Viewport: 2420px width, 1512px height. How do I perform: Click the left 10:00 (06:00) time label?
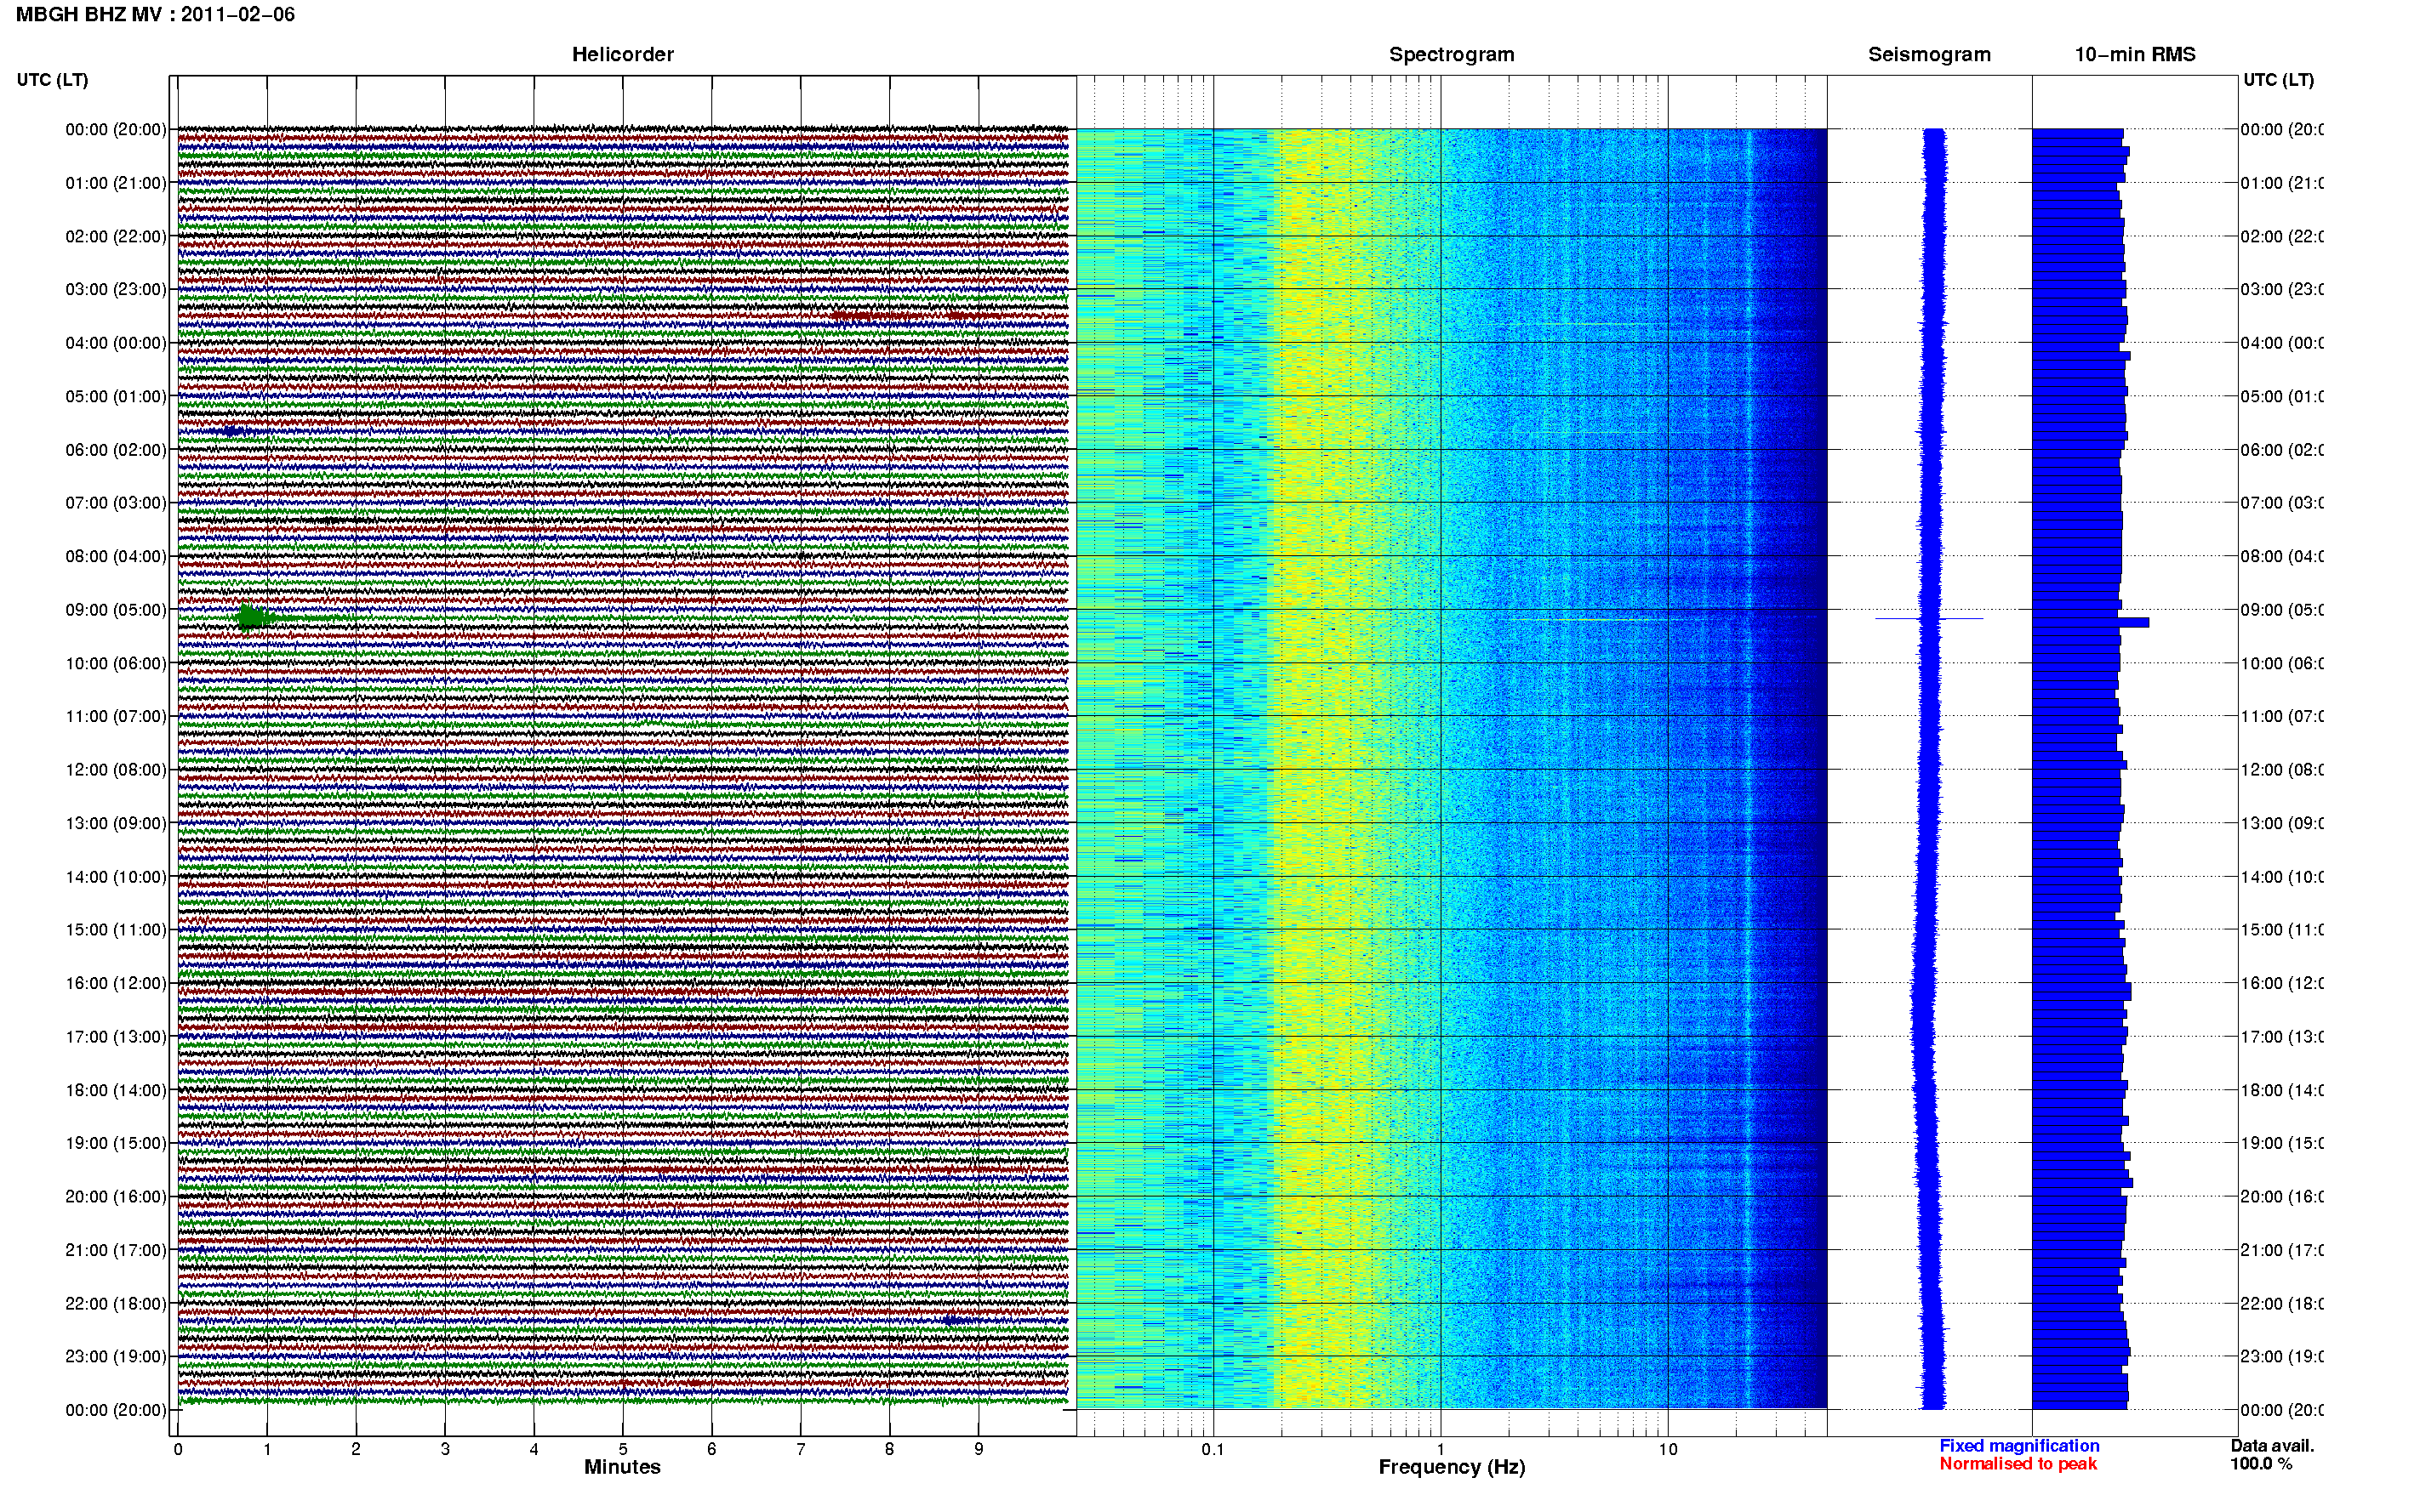pyautogui.click(x=116, y=663)
